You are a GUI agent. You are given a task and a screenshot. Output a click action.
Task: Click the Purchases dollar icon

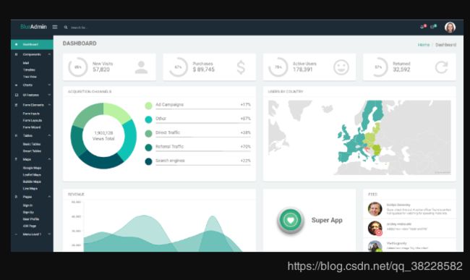point(241,67)
